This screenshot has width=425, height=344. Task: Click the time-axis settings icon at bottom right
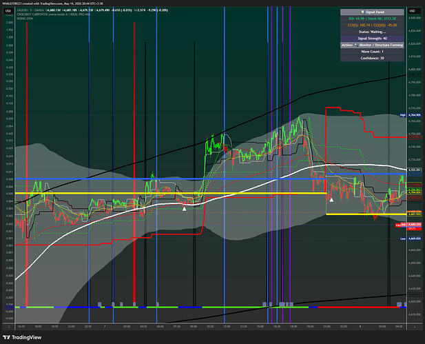coord(415,327)
